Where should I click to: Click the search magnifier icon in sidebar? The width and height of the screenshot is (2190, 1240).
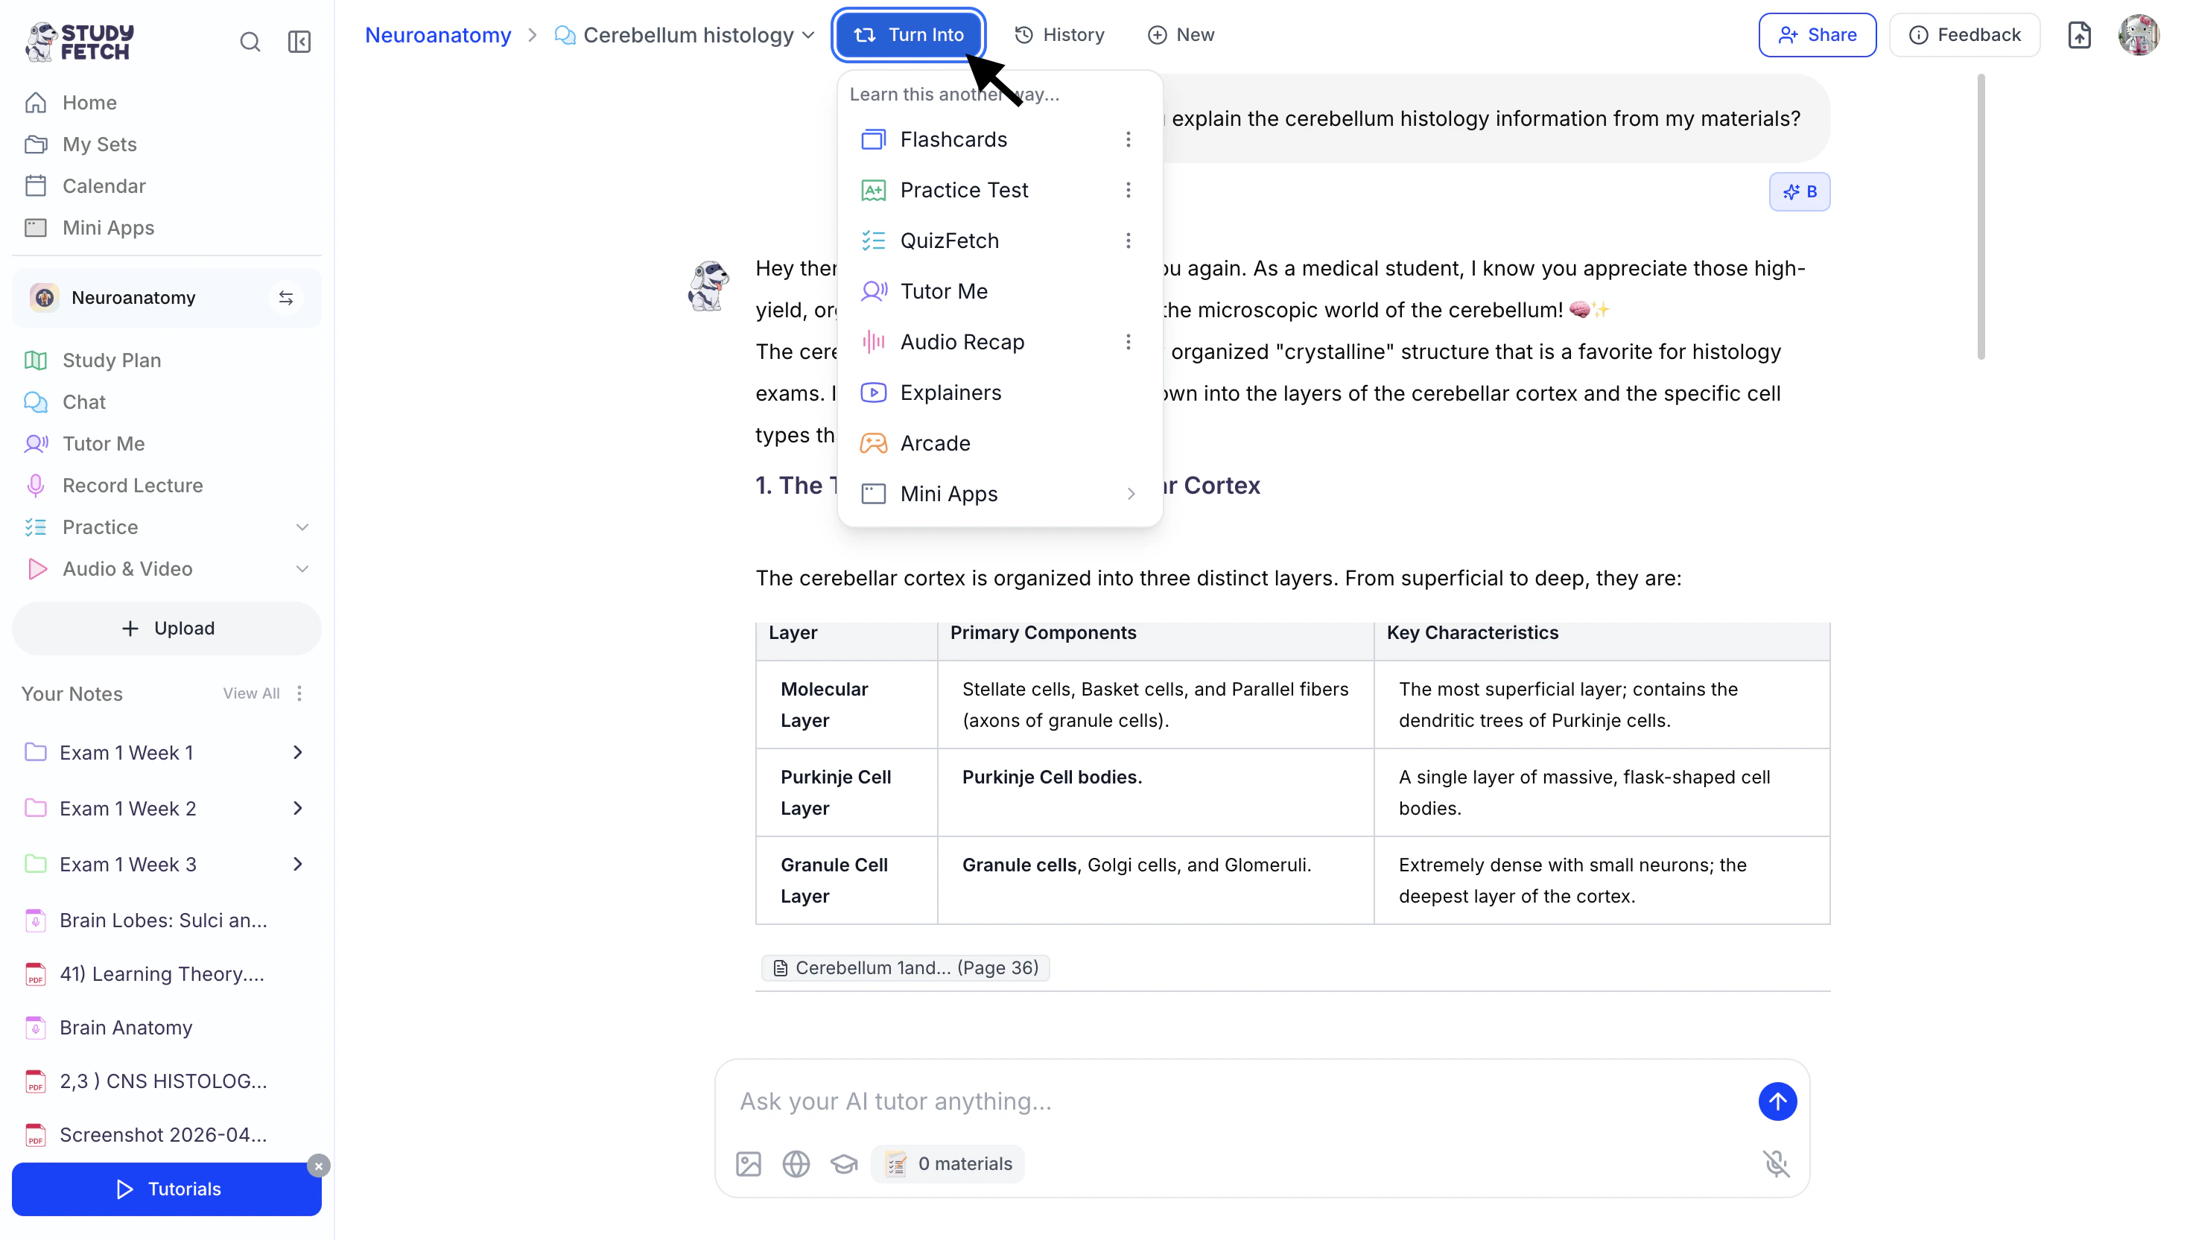point(250,42)
